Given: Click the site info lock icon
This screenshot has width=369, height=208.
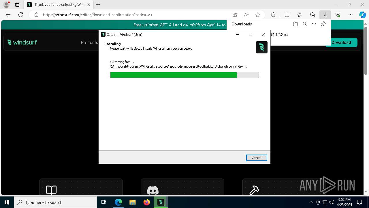Looking at the screenshot, I should 36,15.
